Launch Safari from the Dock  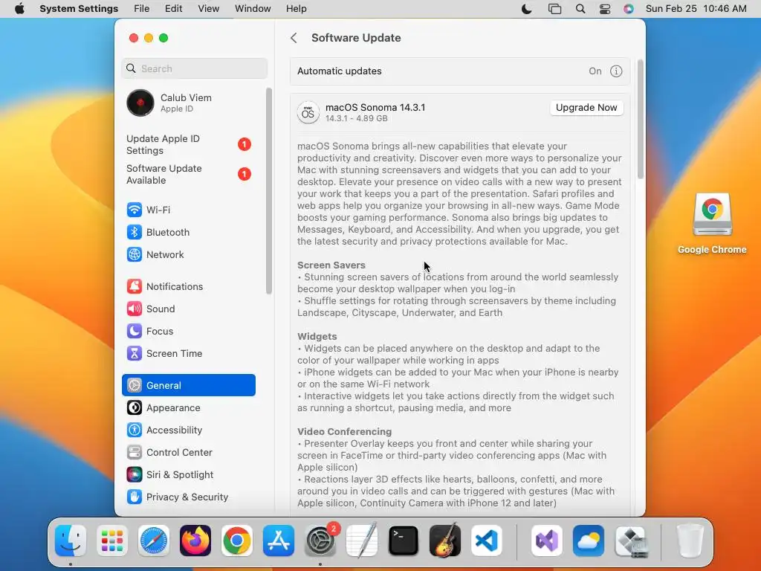154,541
